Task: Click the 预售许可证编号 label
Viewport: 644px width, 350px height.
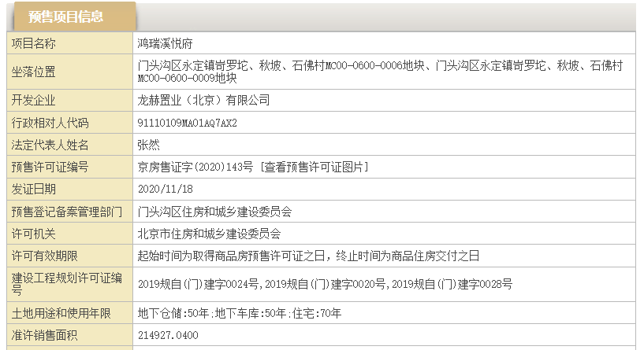Action: (50, 167)
